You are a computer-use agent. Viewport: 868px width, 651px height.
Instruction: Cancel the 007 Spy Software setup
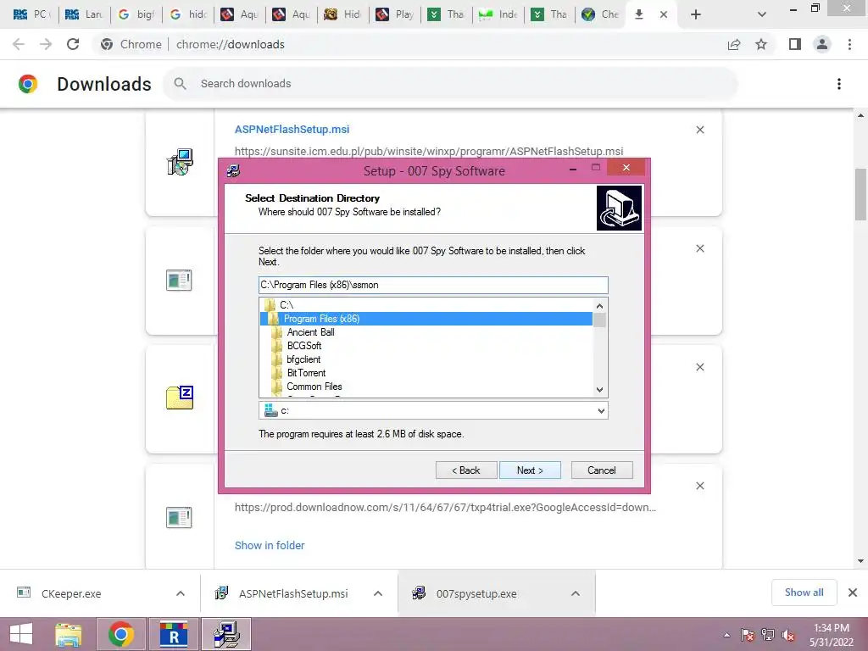602,470
